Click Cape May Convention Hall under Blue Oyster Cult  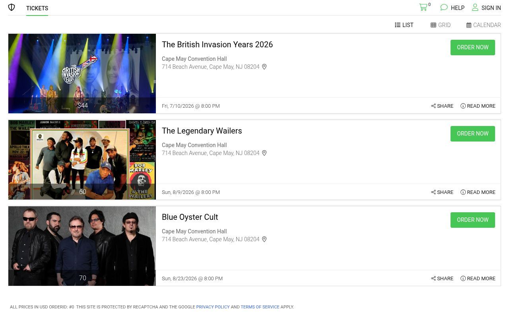coord(194,231)
